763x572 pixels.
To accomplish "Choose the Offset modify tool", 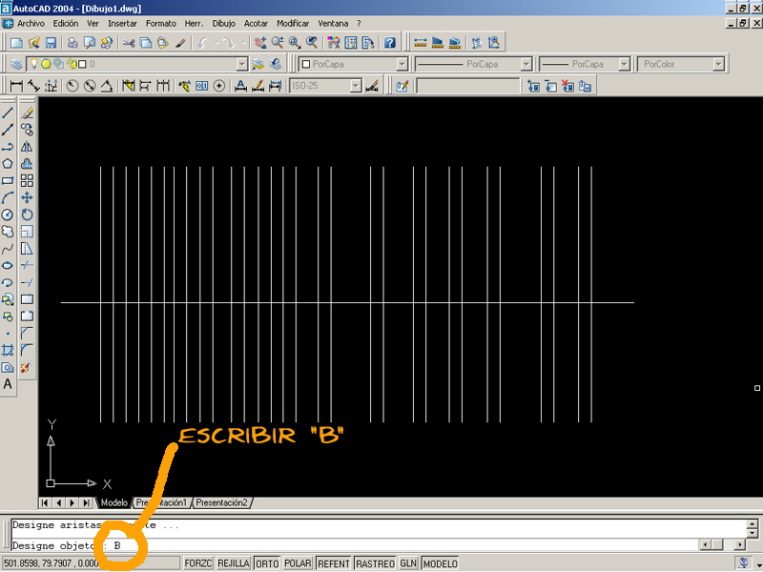I will click(28, 164).
